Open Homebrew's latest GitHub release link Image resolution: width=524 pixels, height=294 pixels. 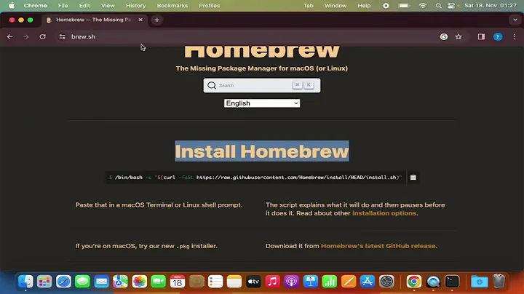(x=378, y=246)
